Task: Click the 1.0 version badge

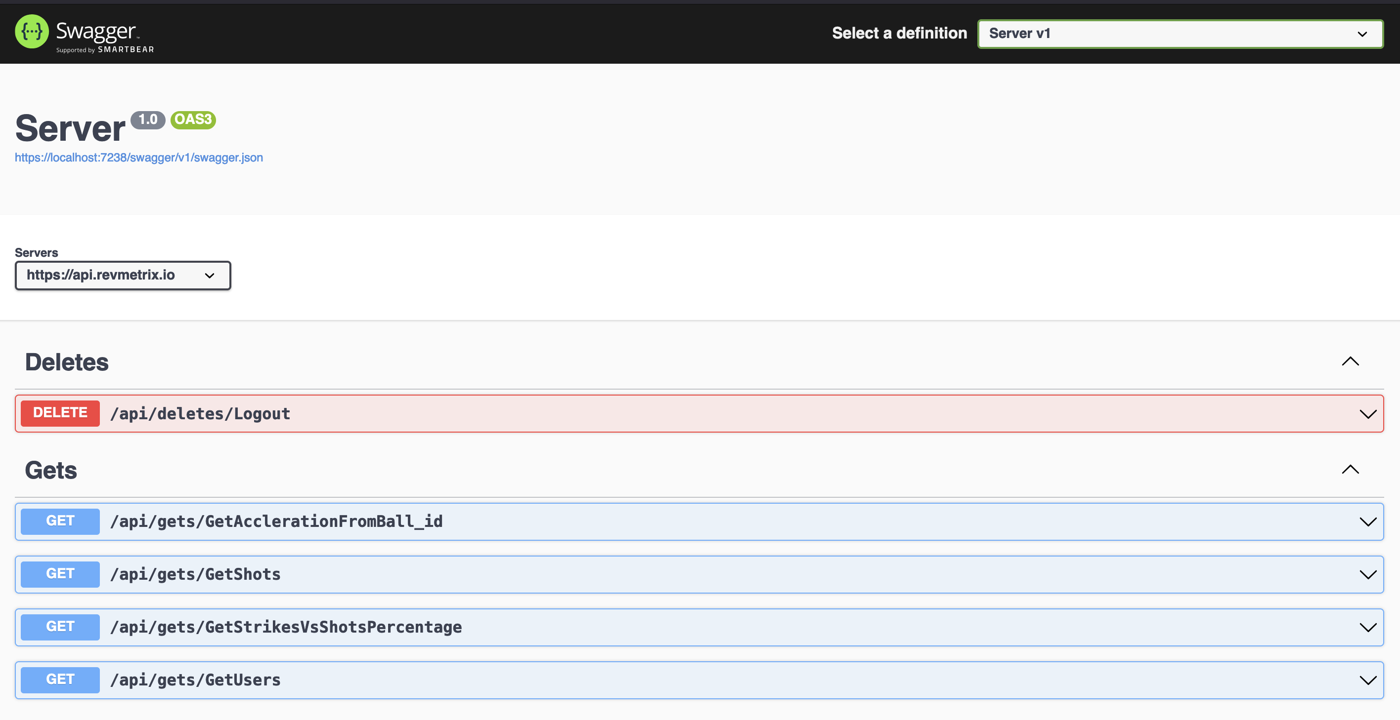Action: [148, 120]
